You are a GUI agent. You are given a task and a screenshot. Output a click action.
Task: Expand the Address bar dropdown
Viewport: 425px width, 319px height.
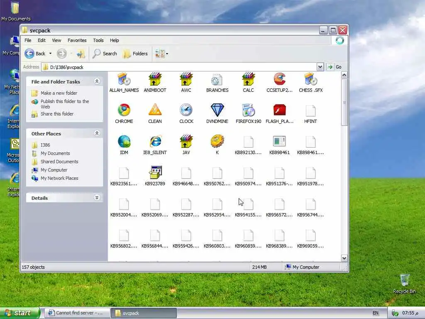pyautogui.click(x=320, y=67)
